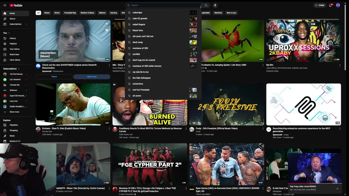Open more options for Avaya sponsored video

pyautogui.click(x=340, y=128)
